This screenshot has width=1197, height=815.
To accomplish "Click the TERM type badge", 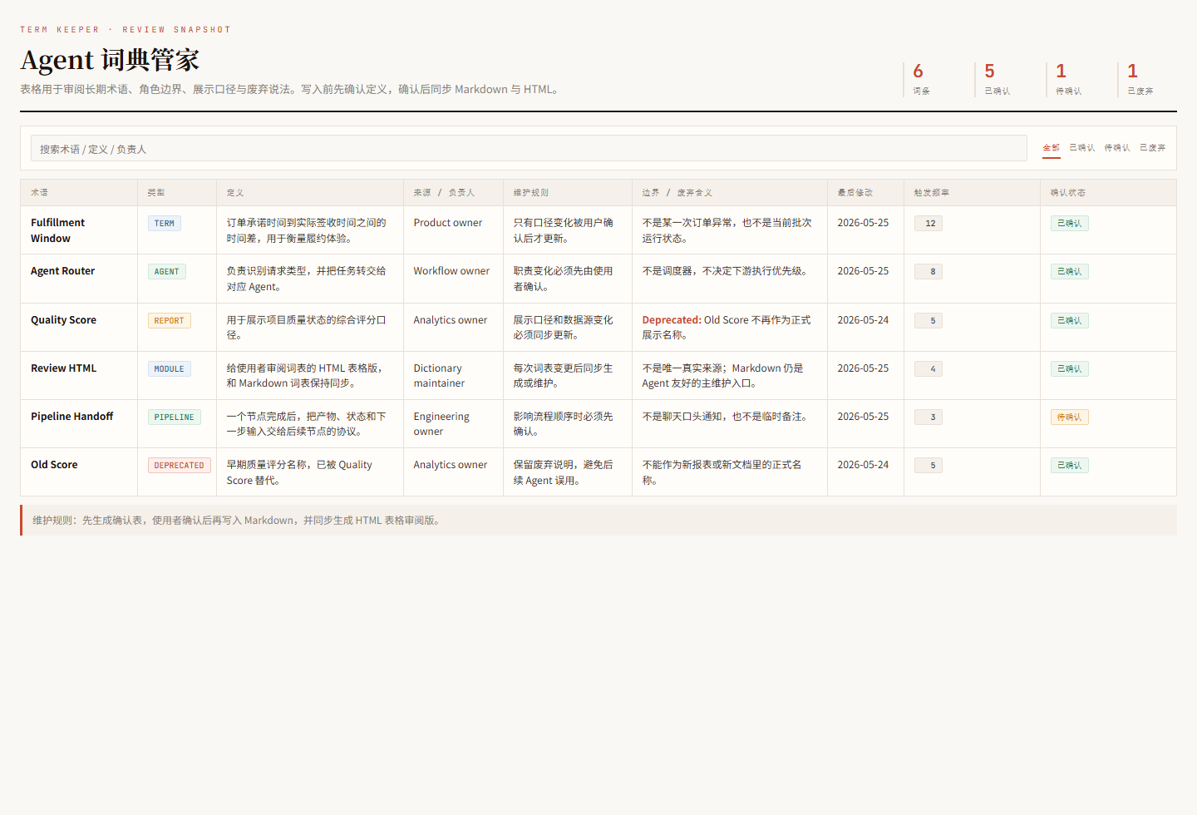I will tap(165, 224).
